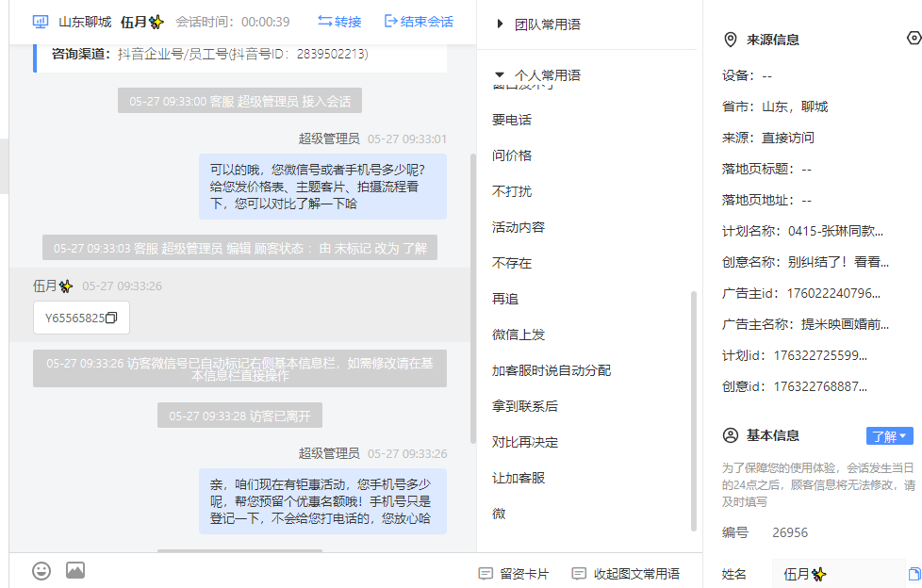Click the quick phrases list scrollbar
The height and width of the screenshot is (588, 922).
693,412
